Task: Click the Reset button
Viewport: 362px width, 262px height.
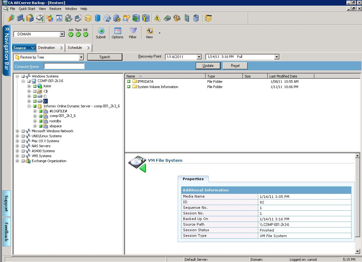Action: 235,66
